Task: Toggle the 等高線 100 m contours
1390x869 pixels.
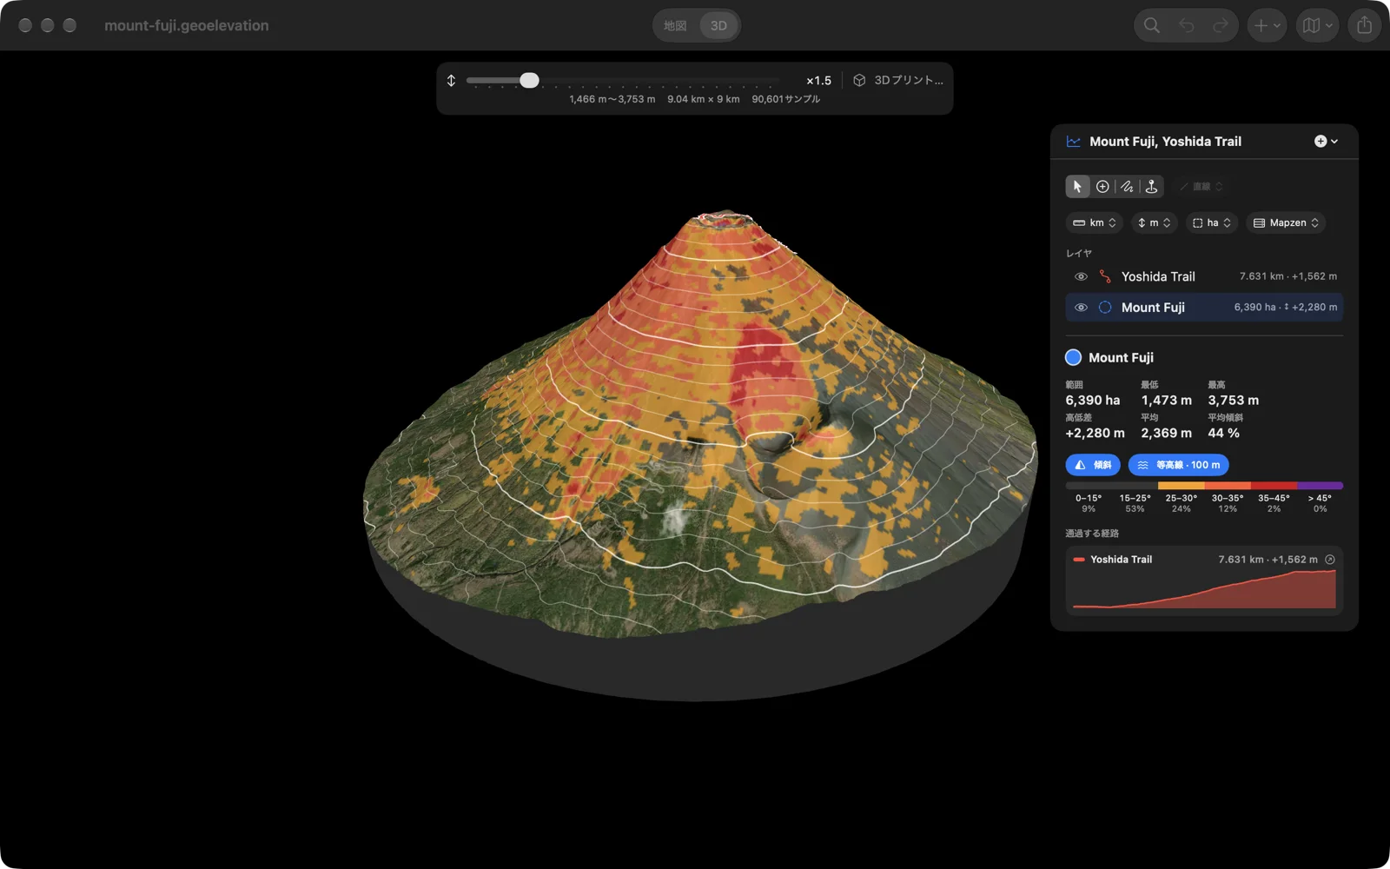Action: 1178,465
